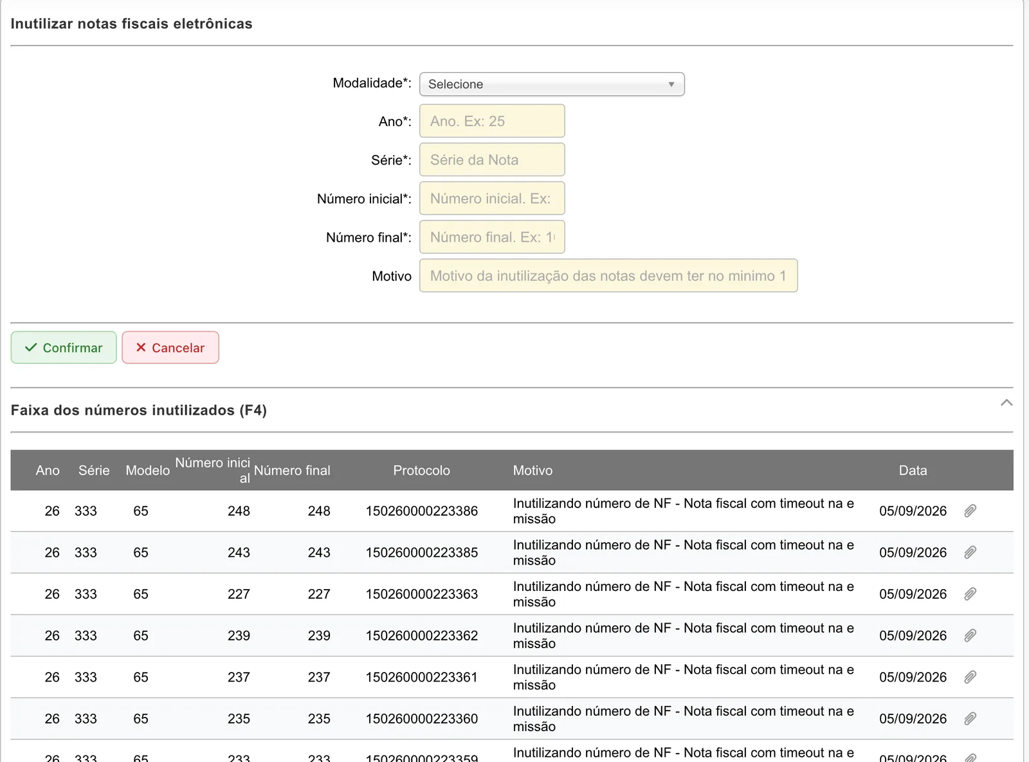The height and width of the screenshot is (762, 1029).
Task: Focus the Ano input field
Action: pyautogui.click(x=492, y=121)
